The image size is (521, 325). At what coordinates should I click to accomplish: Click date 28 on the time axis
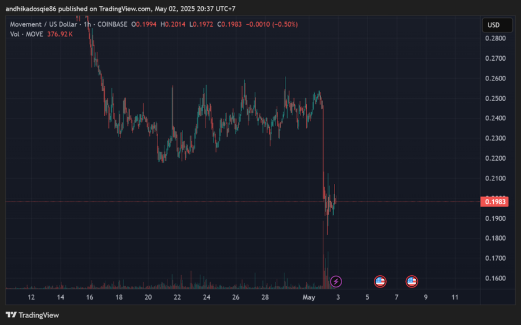265,297
